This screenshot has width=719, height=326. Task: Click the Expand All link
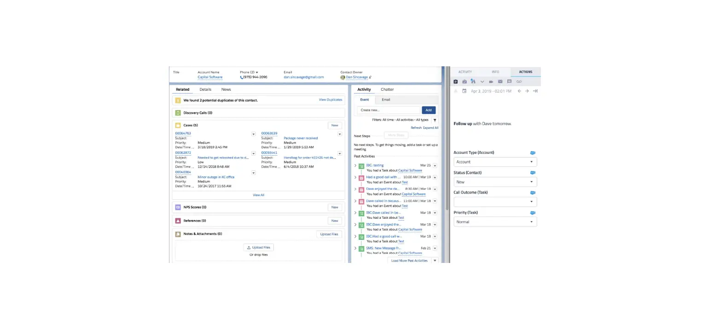point(430,128)
